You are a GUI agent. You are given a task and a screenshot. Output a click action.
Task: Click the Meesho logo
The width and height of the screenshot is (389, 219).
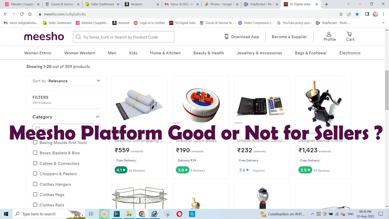(44, 37)
